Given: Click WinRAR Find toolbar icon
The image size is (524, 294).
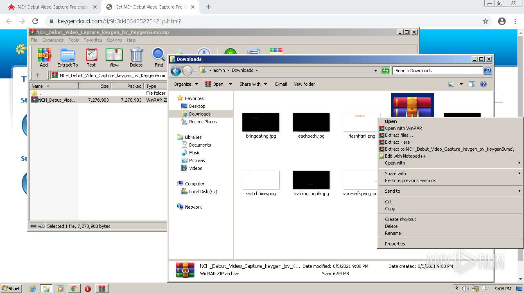Looking at the screenshot, I should (159, 57).
